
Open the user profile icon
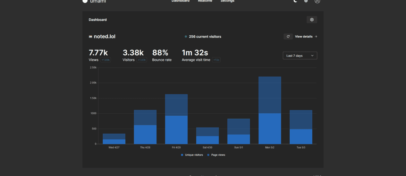tap(317, 1)
